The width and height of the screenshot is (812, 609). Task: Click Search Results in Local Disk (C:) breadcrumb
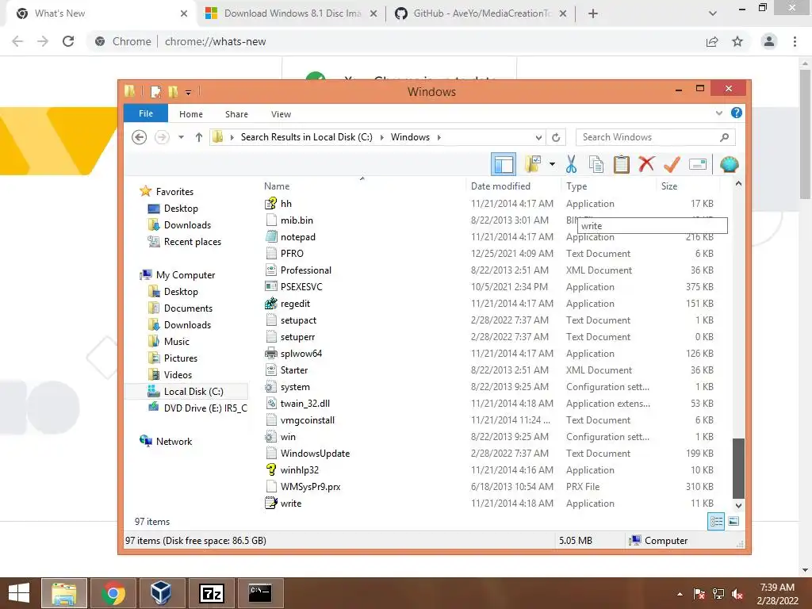click(x=307, y=137)
